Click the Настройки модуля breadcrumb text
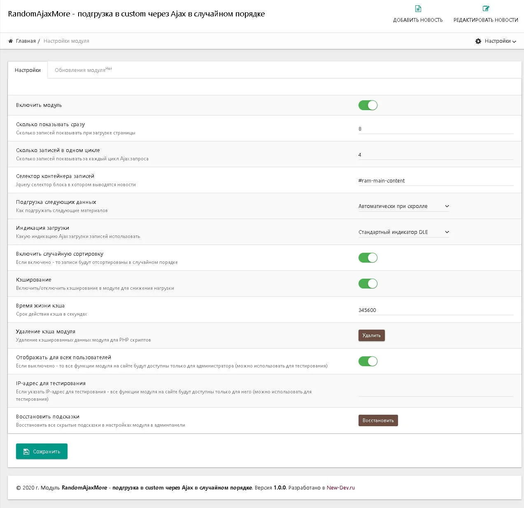The image size is (524, 508). tap(66, 41)
